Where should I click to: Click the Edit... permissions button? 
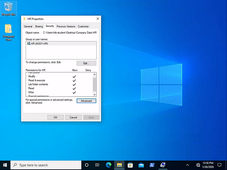(x=86, y=63)
